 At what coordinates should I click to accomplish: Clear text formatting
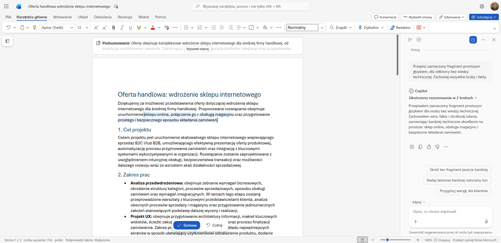(167, 28)
